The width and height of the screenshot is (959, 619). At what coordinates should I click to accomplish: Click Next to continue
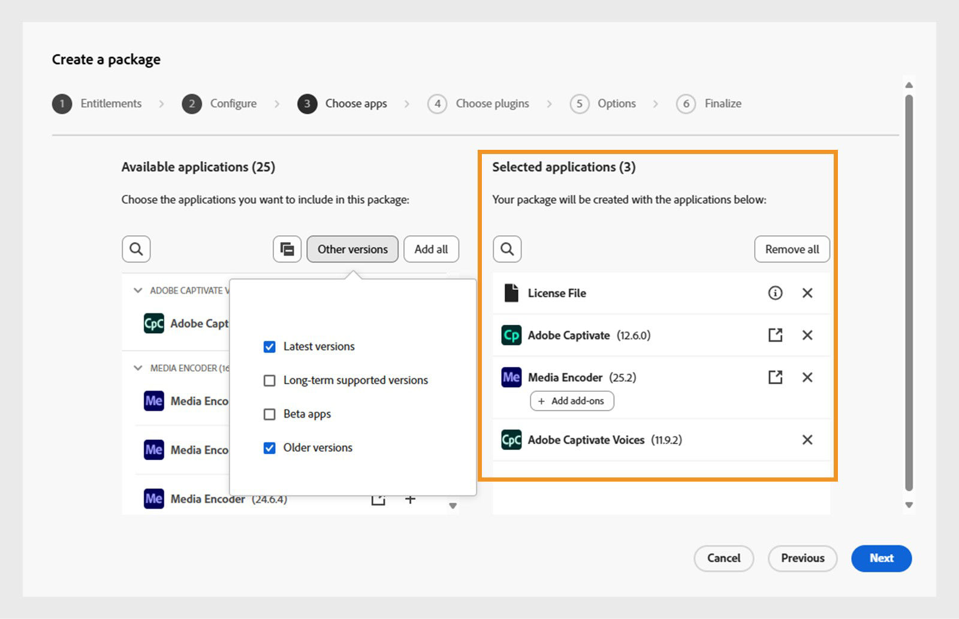click(881, 558)
